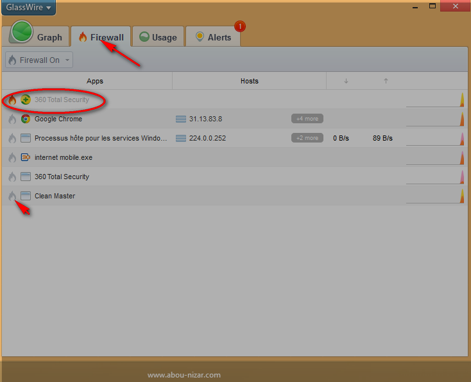The image size is (471, 382).
Task: Open the Firewall On dropdown
Action: (39, 60)
